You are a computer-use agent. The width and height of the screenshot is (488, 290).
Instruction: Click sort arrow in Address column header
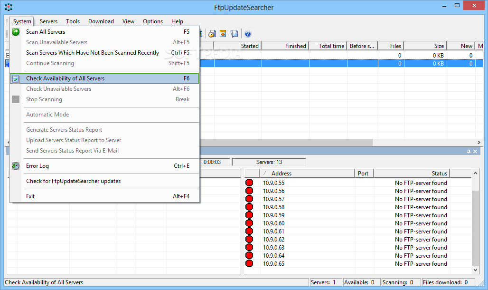pos(265,173)
